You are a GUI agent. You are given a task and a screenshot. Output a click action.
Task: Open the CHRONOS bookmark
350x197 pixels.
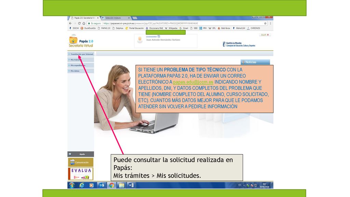254,28
